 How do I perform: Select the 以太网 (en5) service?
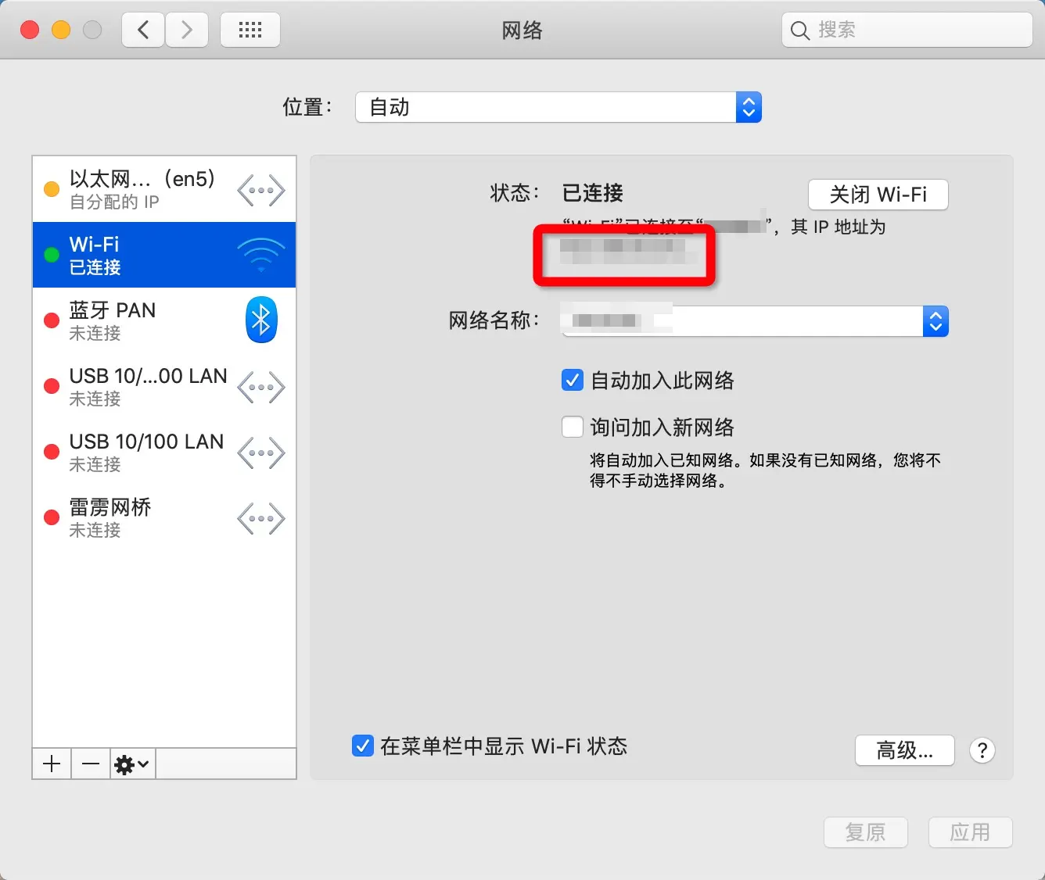point(164,189)
